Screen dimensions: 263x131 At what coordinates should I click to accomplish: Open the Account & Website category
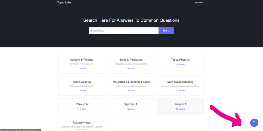tap(81, 60)
